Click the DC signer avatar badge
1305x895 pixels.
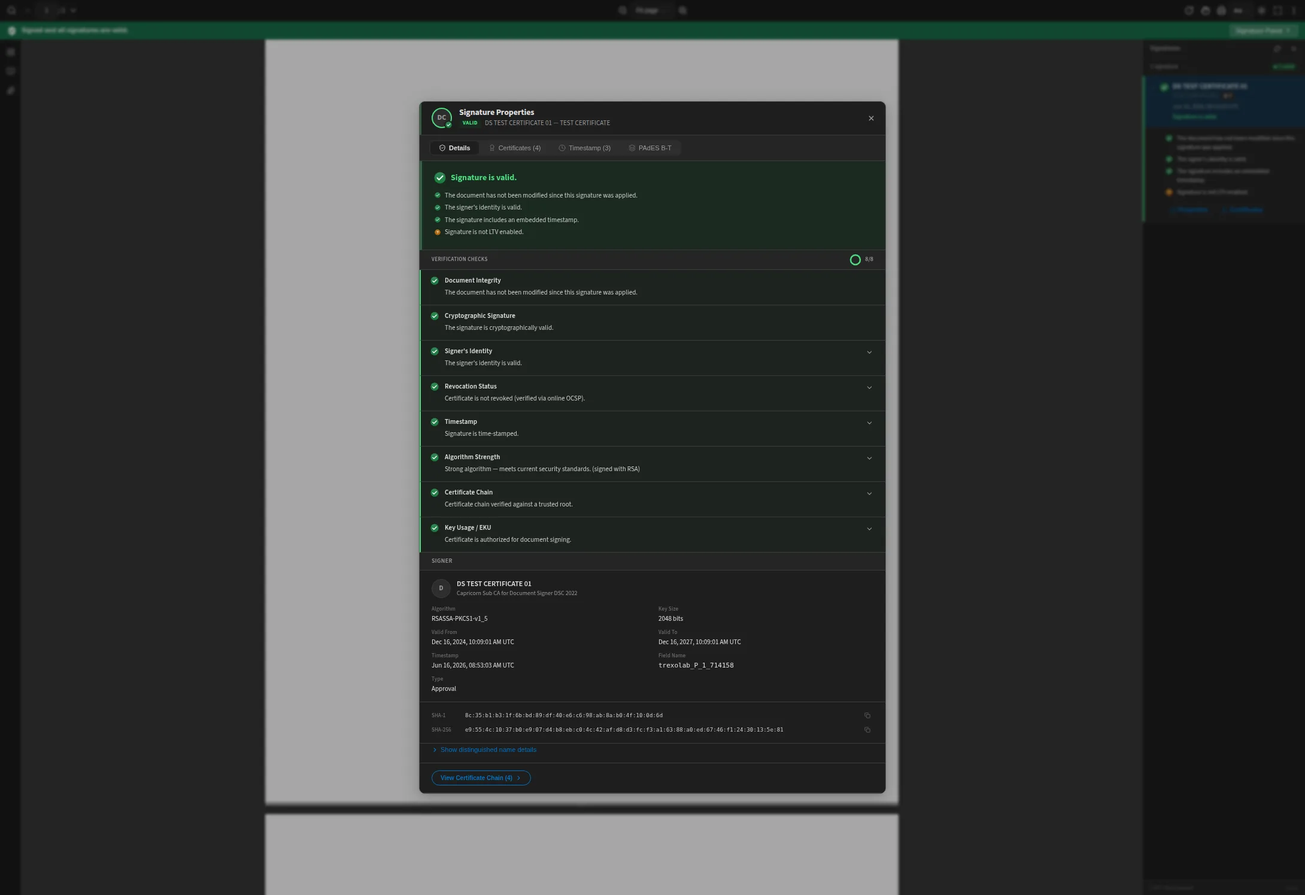442,118
